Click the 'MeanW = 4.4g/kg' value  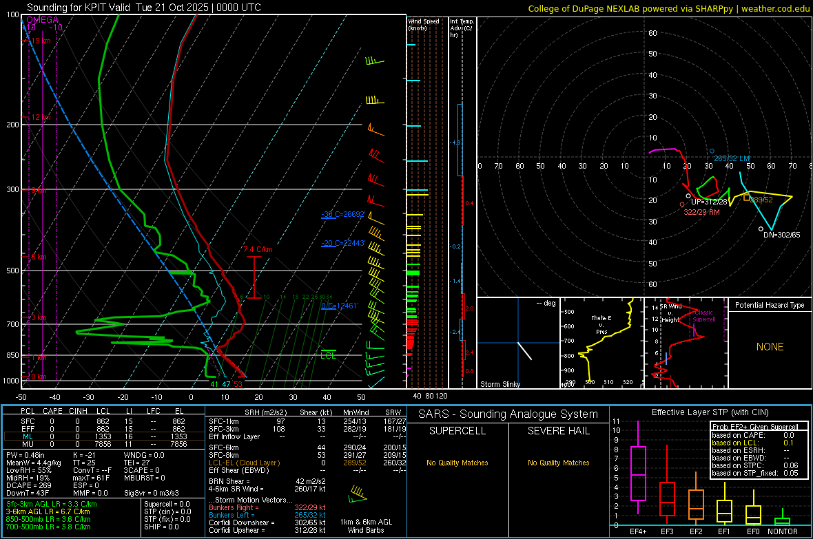[34, 463]
